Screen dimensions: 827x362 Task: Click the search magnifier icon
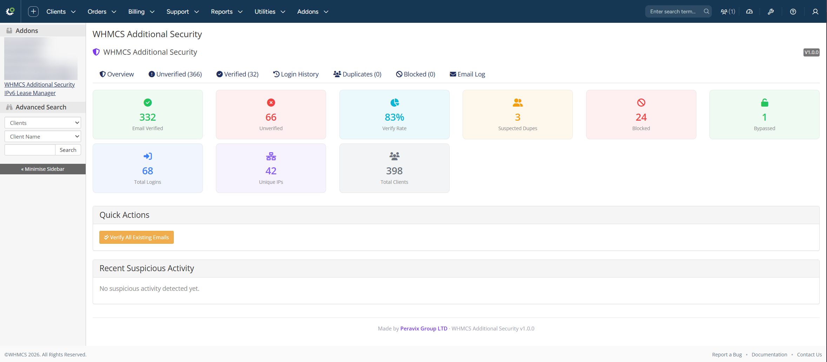[x=706, y=11]
